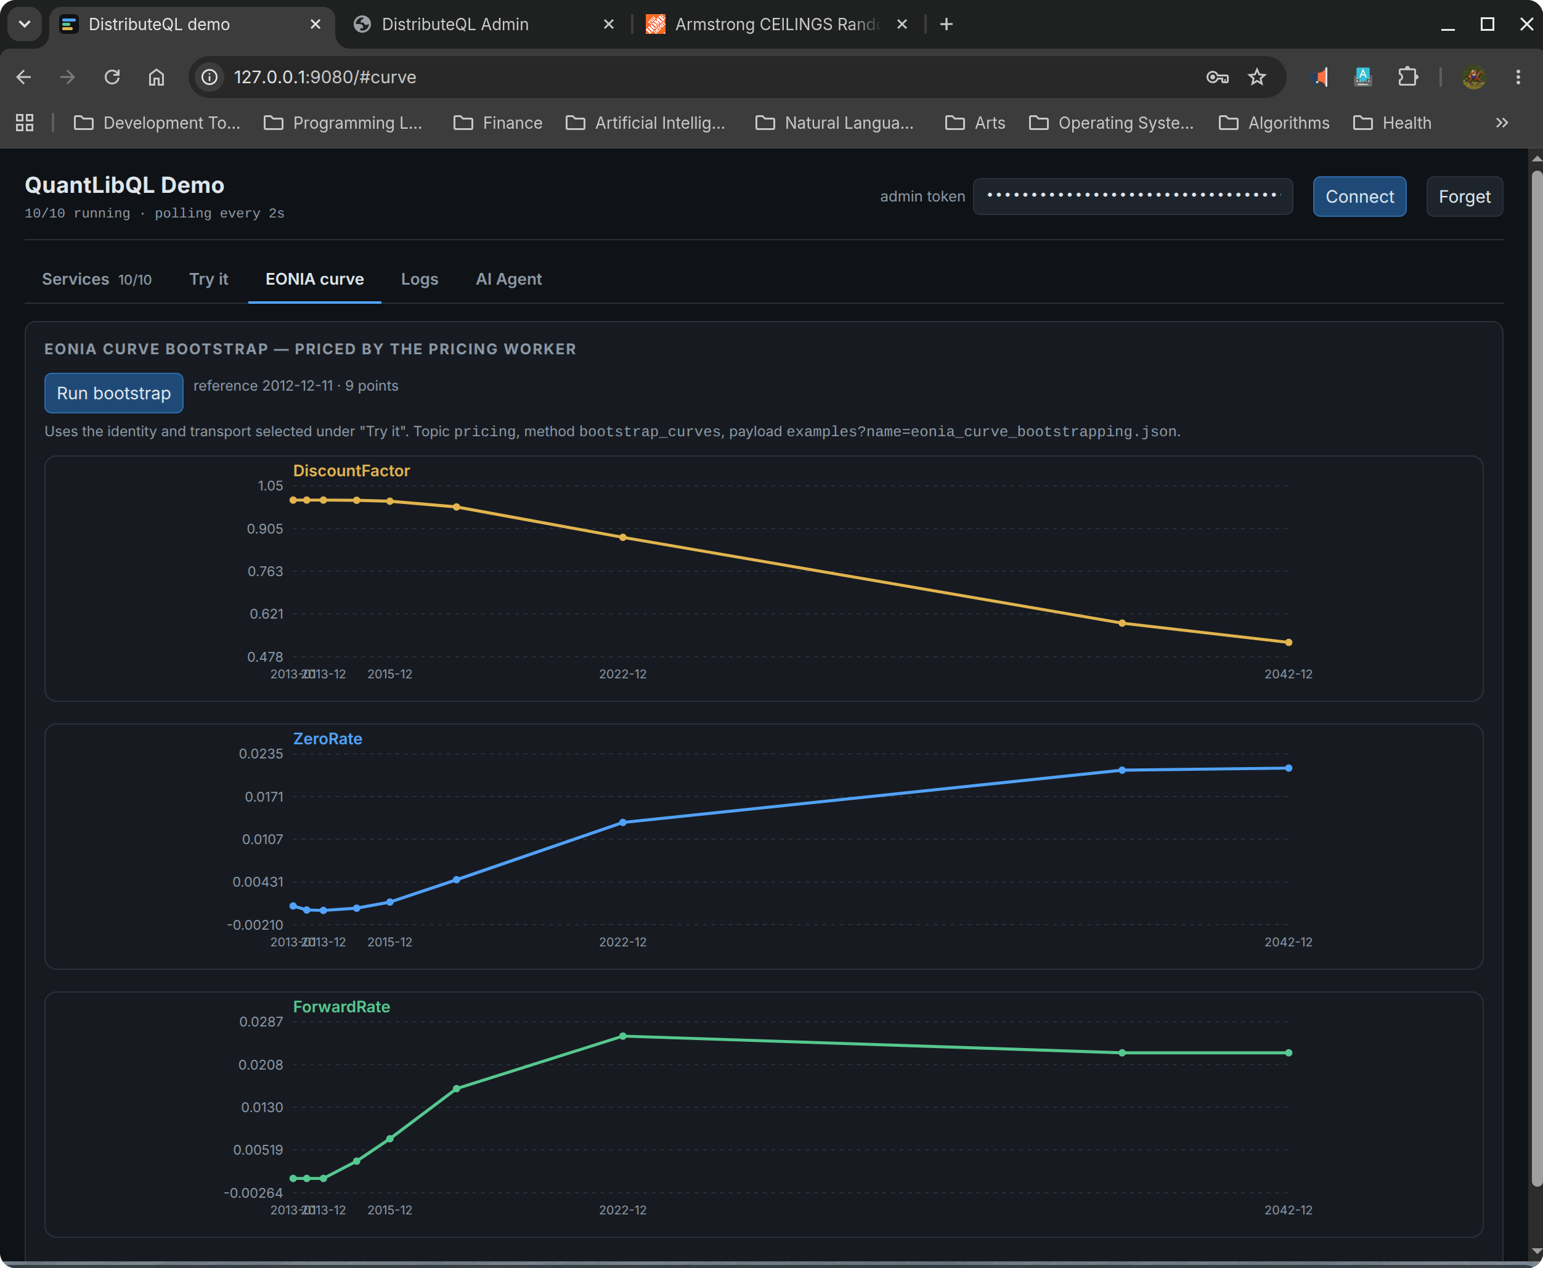Open the apps grid in bookmarks bar

pyautogui.click(x=25, y=123)
